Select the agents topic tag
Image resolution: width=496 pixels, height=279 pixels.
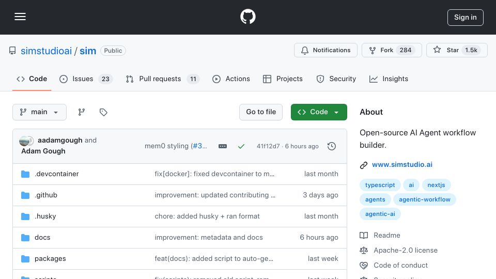point(375,199)
